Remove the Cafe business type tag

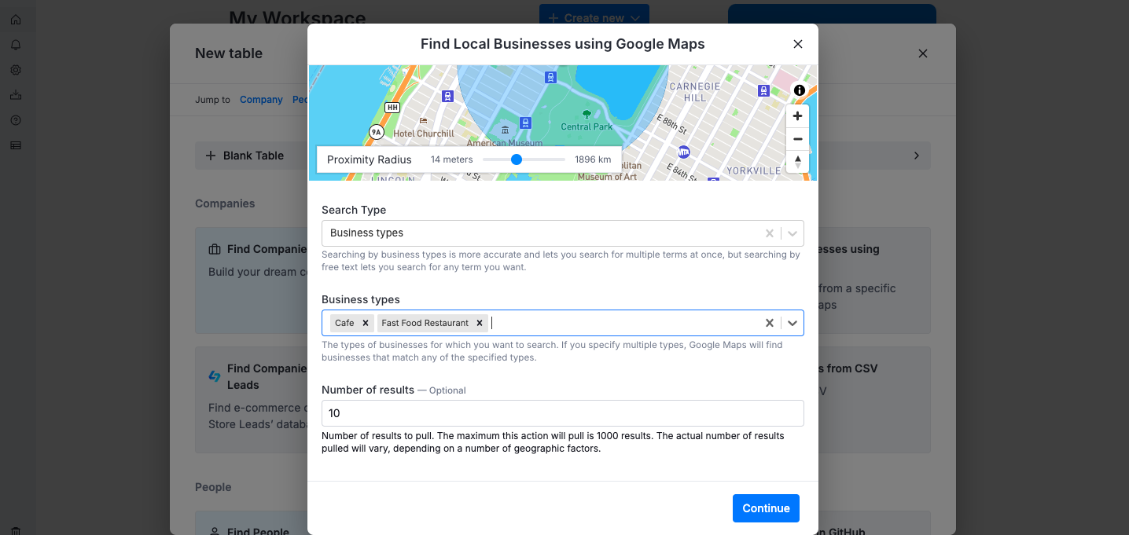(x=366, y=323)
